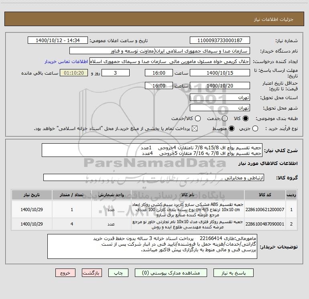Viewport: 309px width, 299px height.
Task: Click the remaining time 01:10:20 field
Action: click(74, 73)
